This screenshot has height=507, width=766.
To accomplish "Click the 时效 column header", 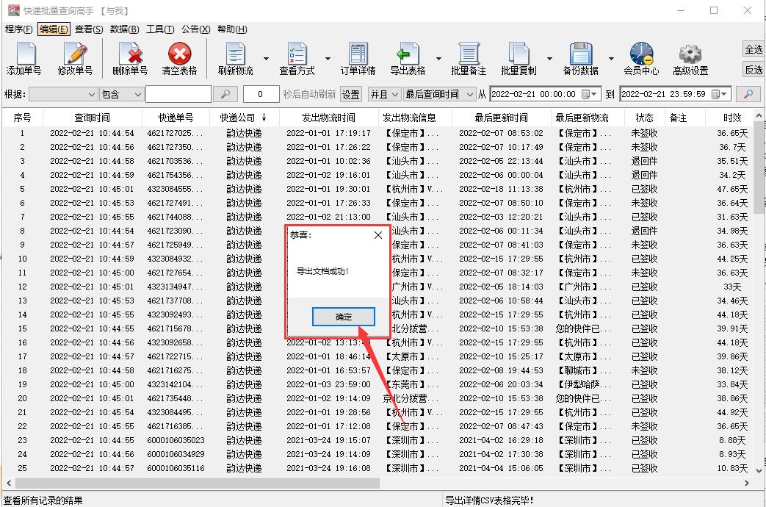I will point(731,118).
